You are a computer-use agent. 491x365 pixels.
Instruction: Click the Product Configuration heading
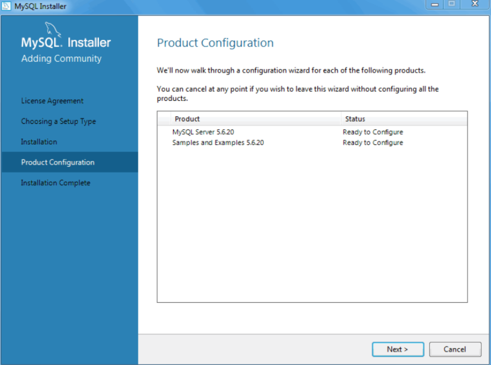(215, 43)
